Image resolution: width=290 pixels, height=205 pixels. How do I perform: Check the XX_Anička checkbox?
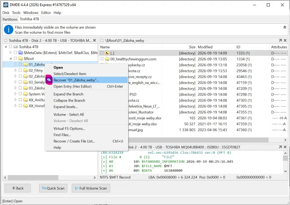click(20, 100)
